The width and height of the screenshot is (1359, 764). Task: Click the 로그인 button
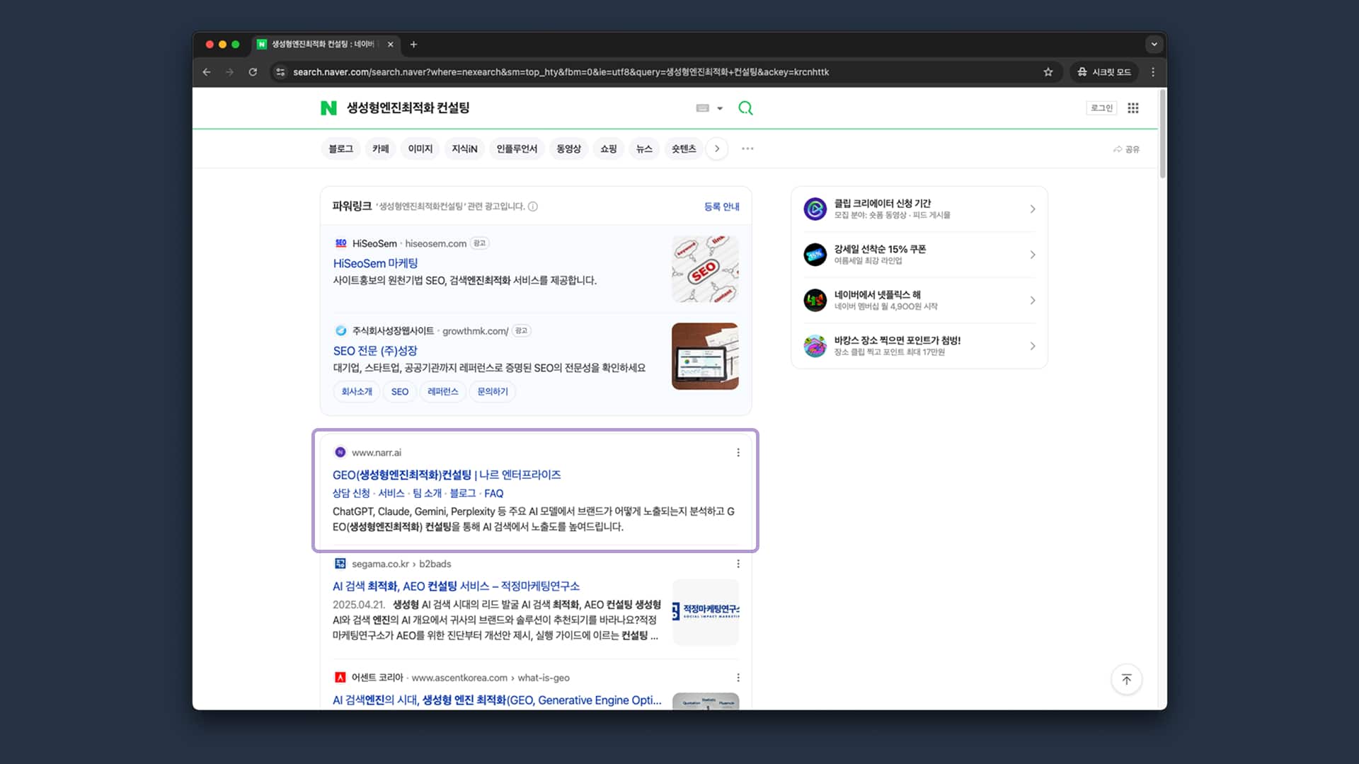[x=1101, y=108]
